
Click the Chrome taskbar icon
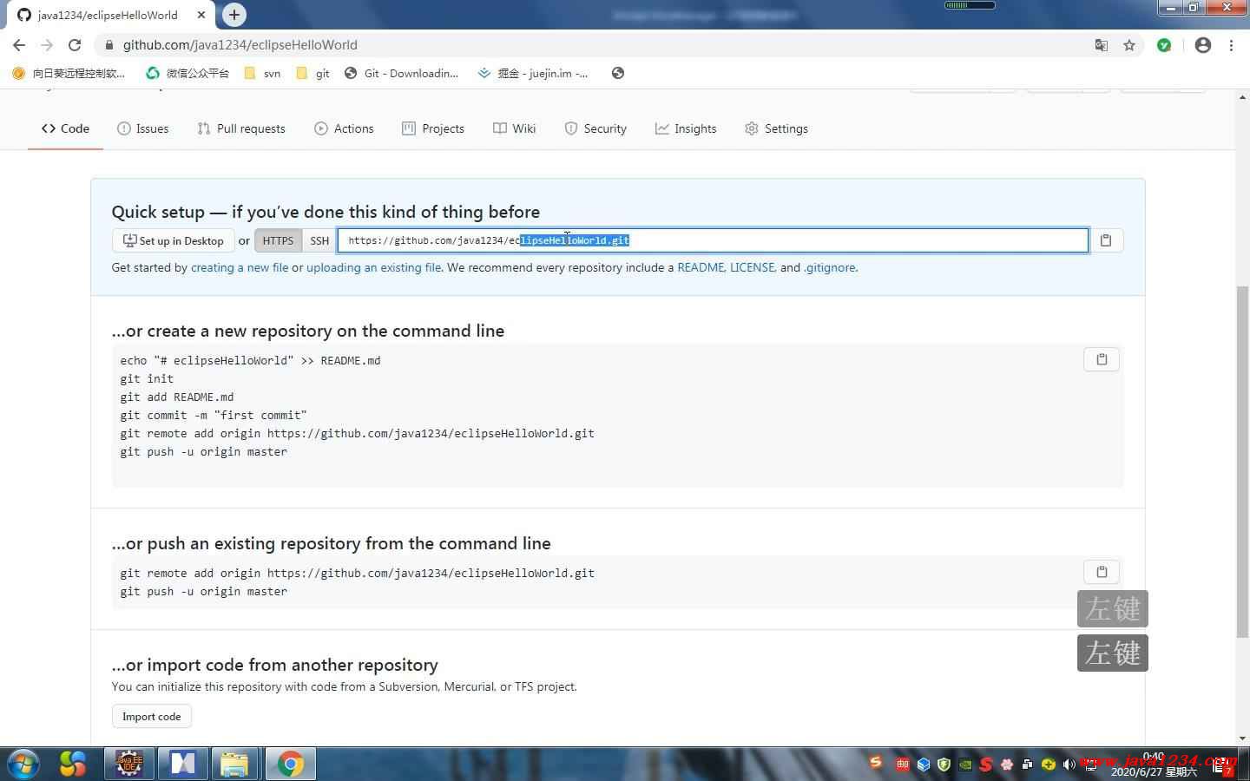pyautogui.click(x=290, y=764)
